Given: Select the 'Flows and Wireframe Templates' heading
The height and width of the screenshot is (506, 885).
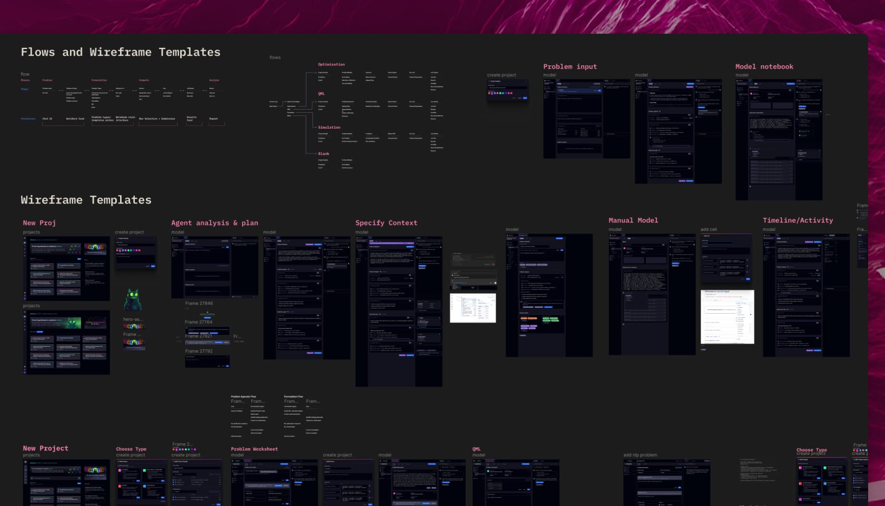Looking at the screenshot, I should click(121, 52).
